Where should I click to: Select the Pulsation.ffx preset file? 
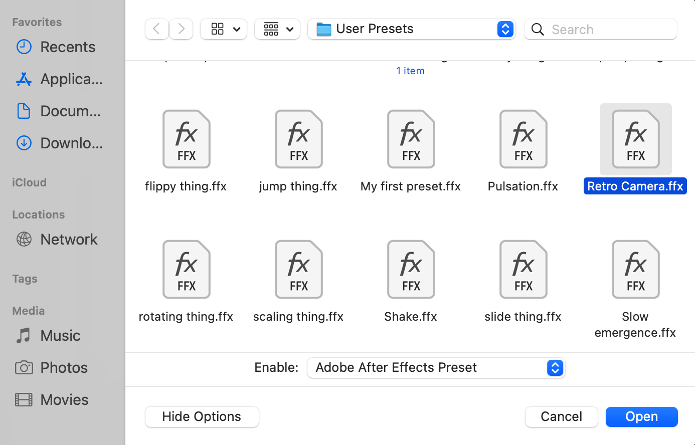click(523, 139)
